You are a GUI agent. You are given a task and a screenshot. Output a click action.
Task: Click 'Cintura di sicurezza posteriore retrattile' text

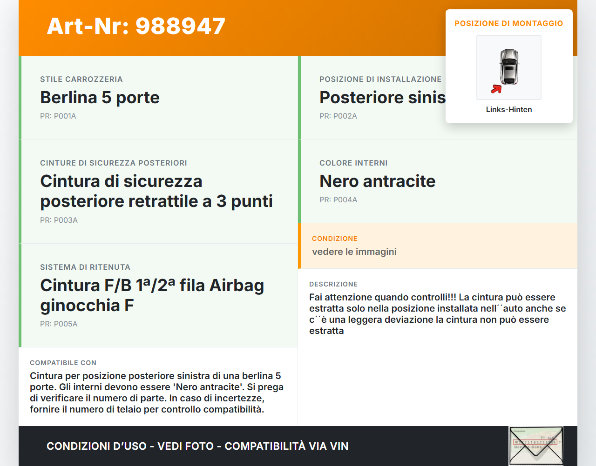coord(156,191)
